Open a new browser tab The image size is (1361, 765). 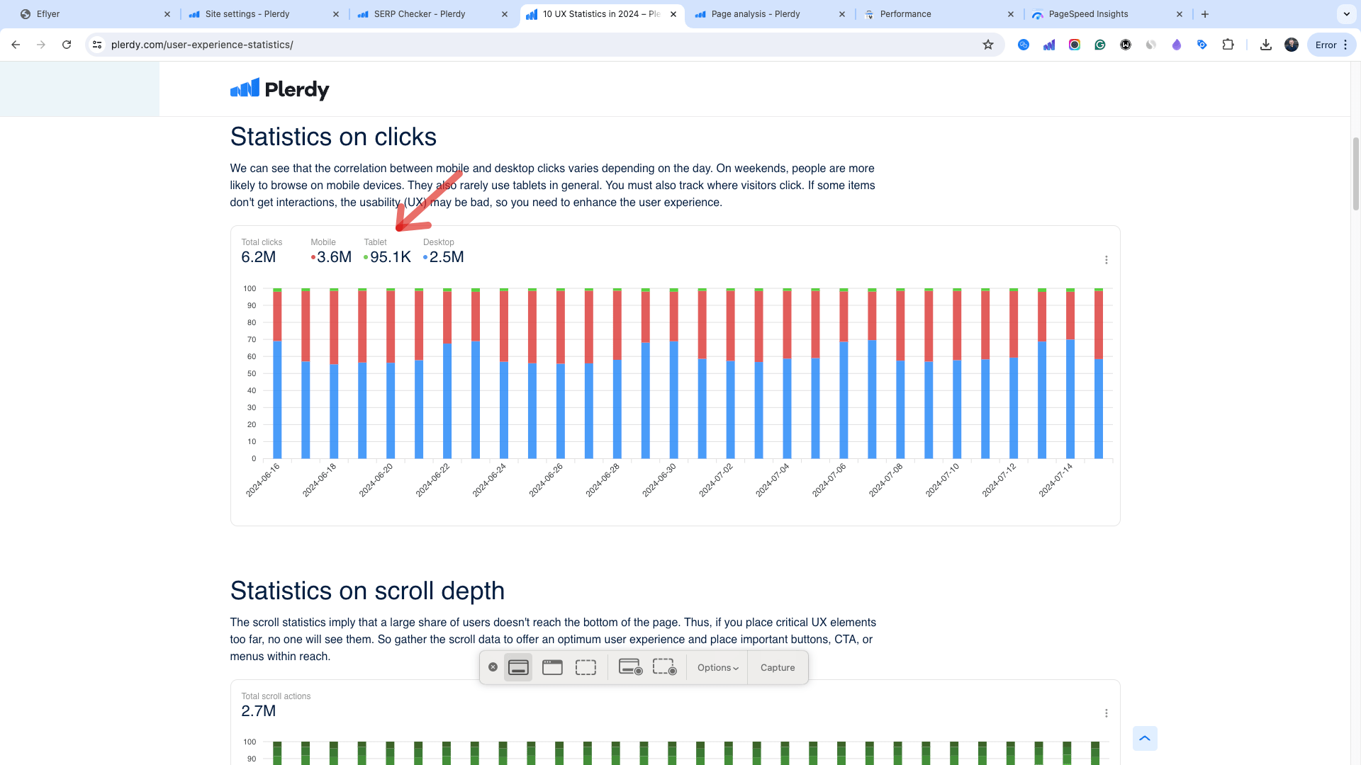pyautogui.click(x=1205, y=14)
